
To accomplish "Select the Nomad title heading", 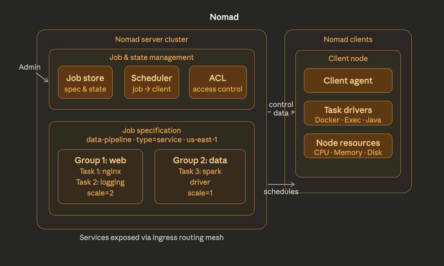I will (224, 17).
